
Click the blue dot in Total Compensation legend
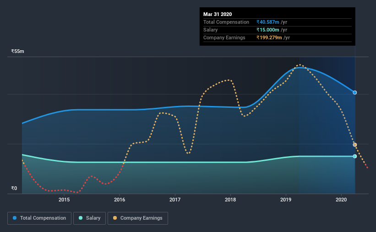point(15,218)
